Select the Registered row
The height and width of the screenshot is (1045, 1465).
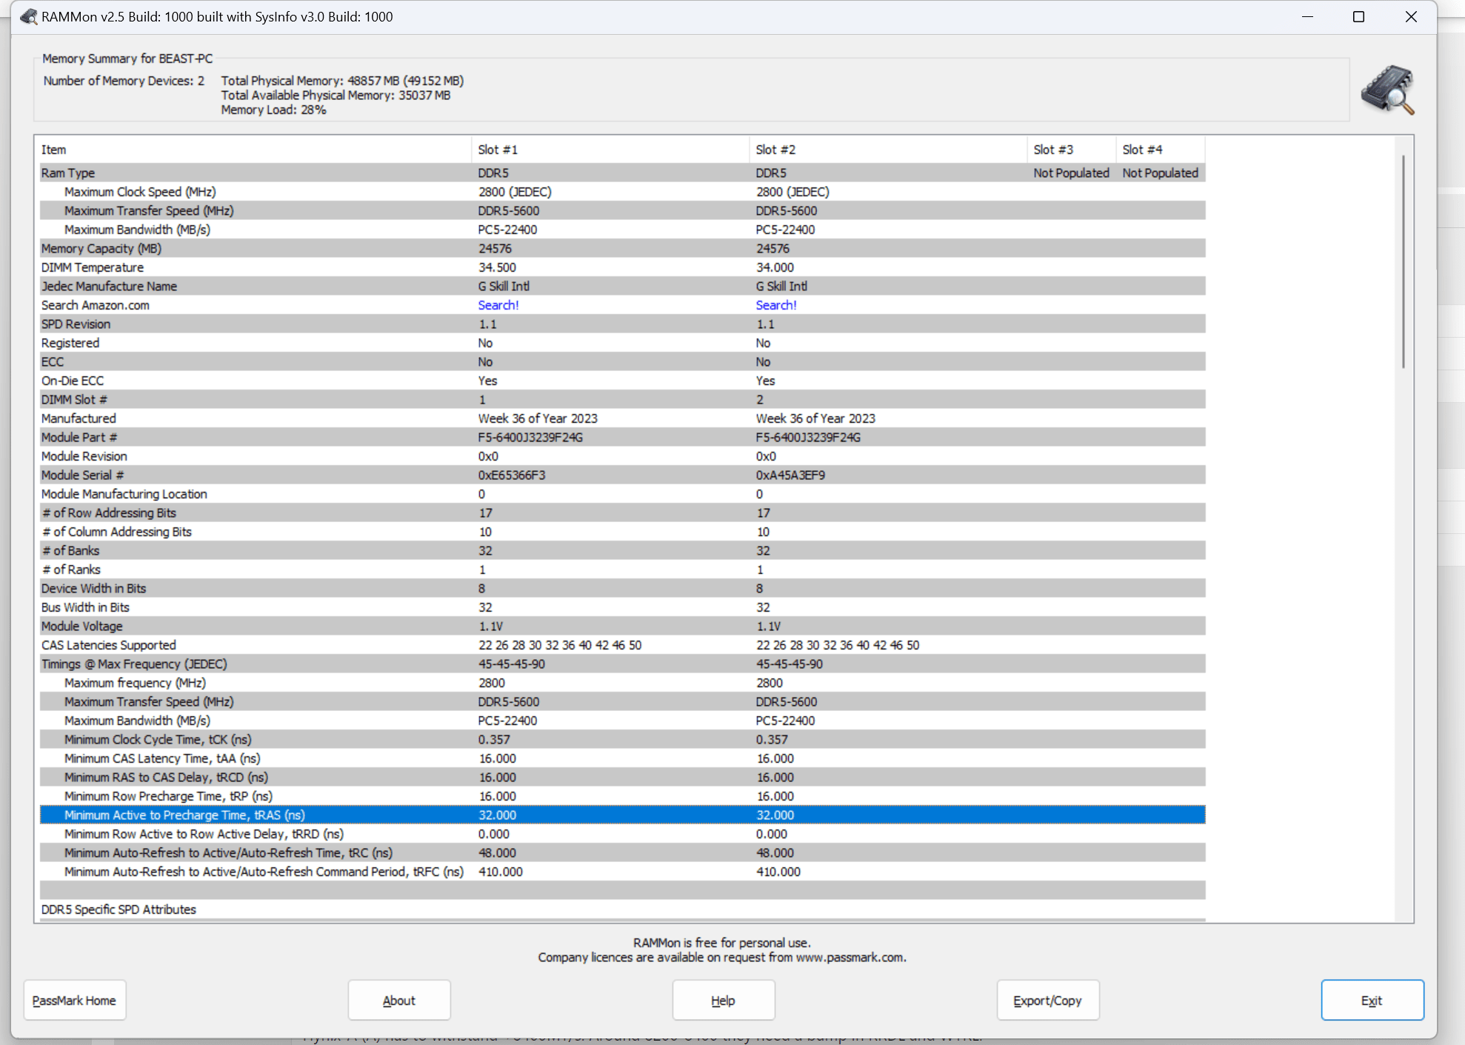click(x=622, y=343)
